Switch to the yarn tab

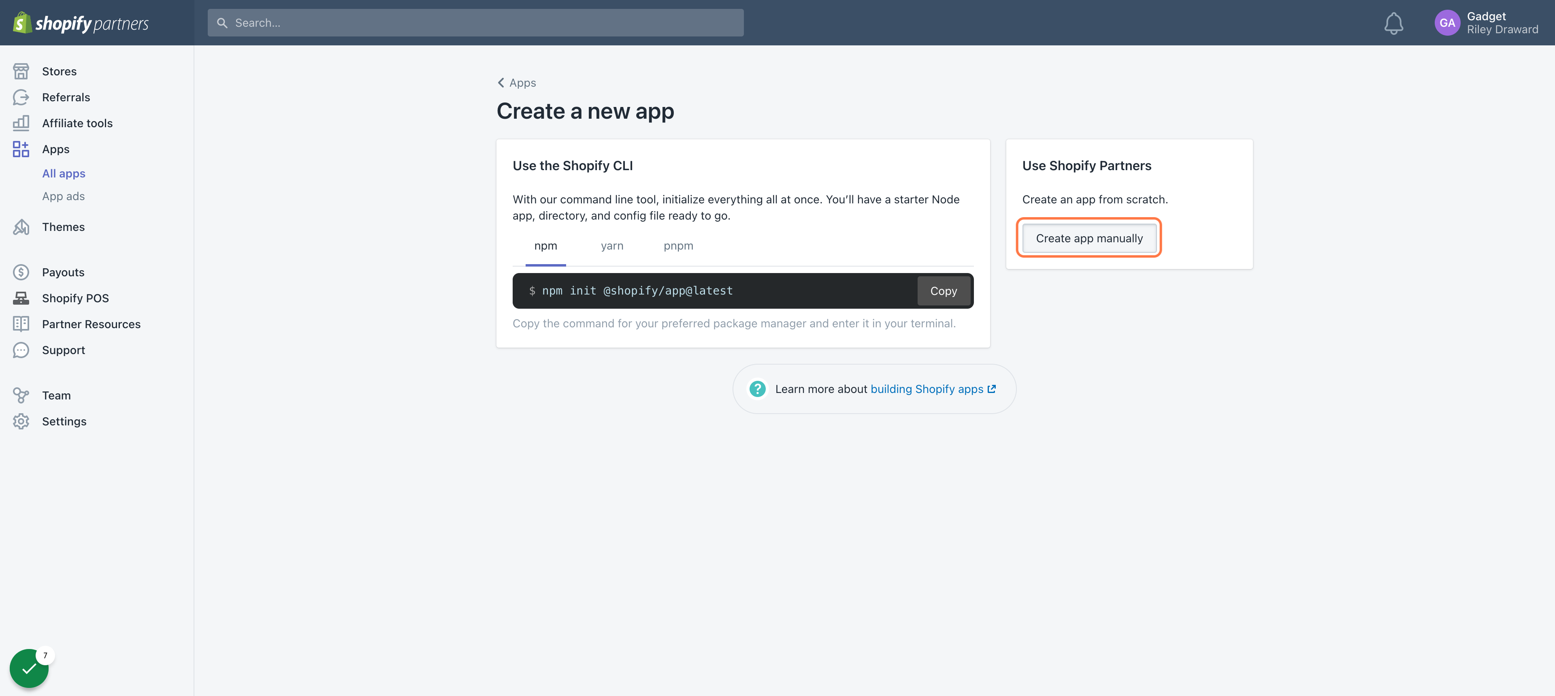pos(611,246)
